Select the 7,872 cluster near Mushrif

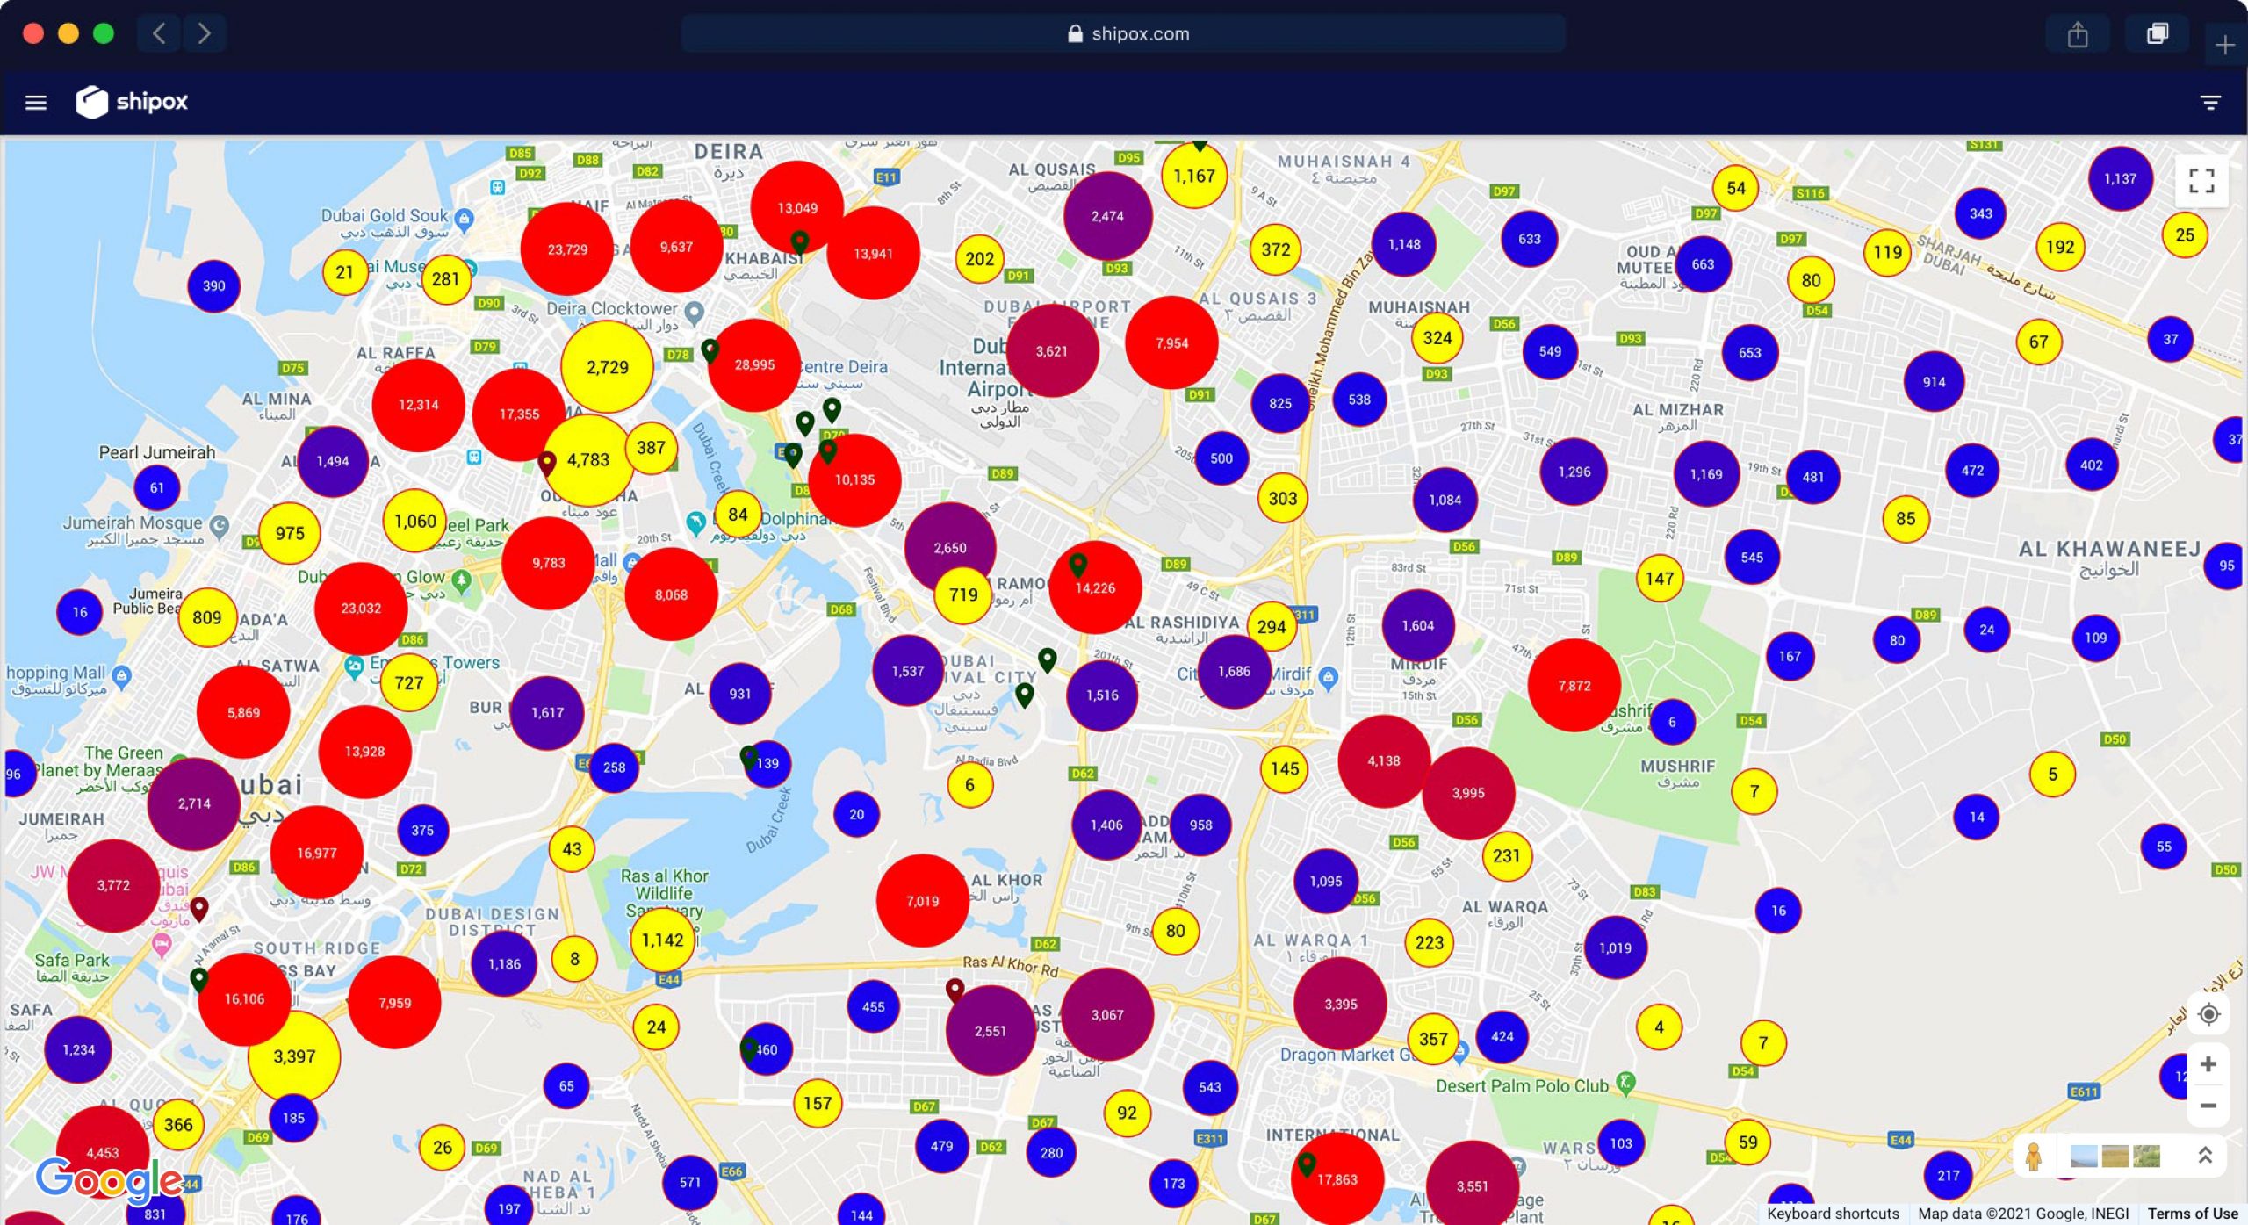click(x=1574, y=686)
